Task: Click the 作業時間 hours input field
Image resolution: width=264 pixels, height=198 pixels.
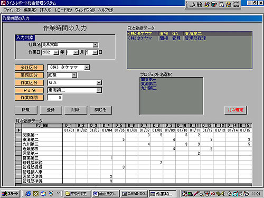Action: tap(55, 98)
